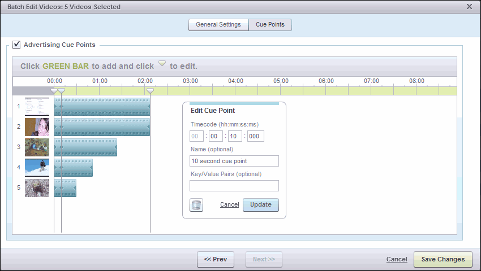Click the filmstrip bar of video 2
The width and height of the screenshot is (481, 271).
click(x=102, y=127)
